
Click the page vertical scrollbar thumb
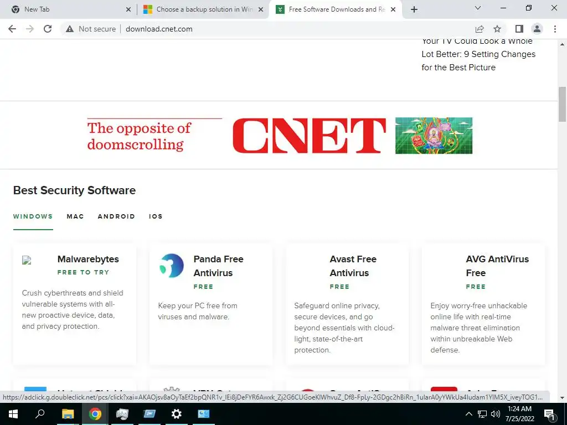point(562,104)
